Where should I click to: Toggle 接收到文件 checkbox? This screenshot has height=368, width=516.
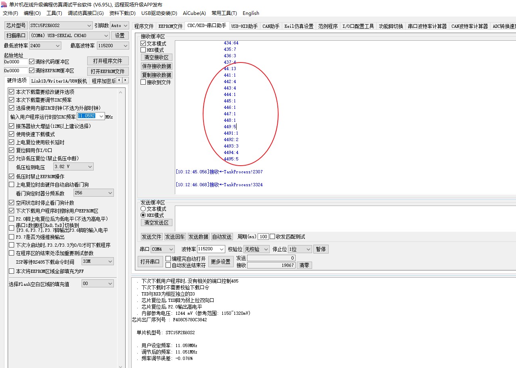(x=143, y=82)
